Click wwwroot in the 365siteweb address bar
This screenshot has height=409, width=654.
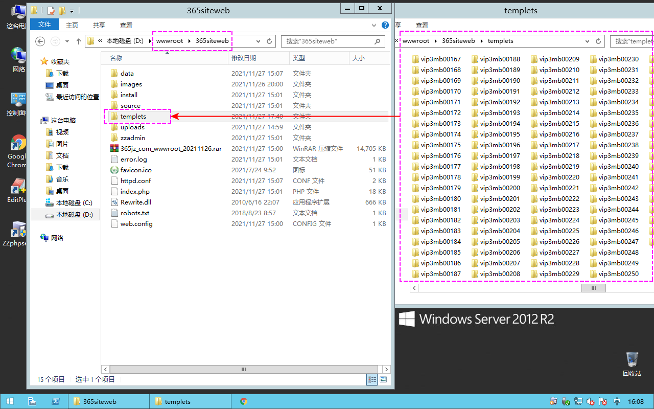(x=170, y=41)
